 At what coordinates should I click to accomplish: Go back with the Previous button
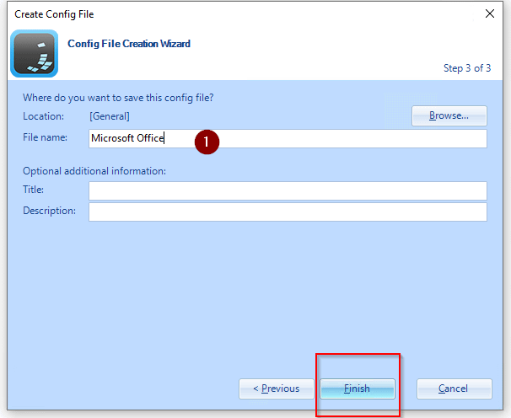(275, 389)
